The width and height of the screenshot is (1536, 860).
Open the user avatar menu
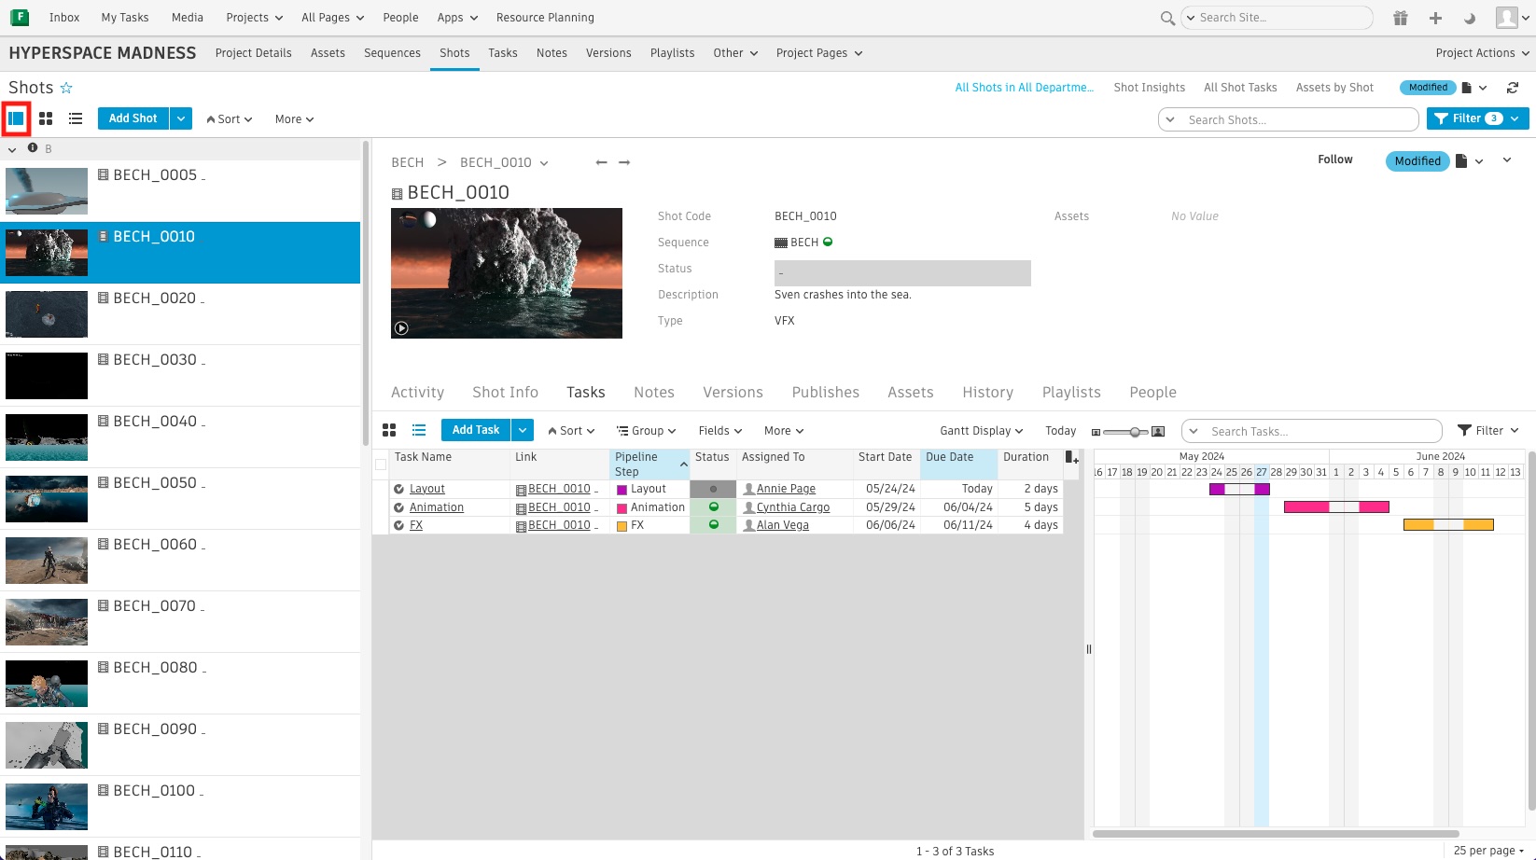(x=1513, y=18)
